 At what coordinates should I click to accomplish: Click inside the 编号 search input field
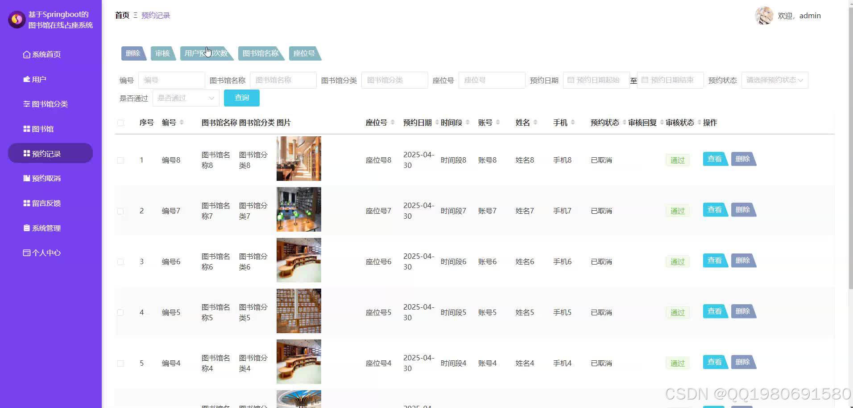pyautogui.click(x=171, y=80)
